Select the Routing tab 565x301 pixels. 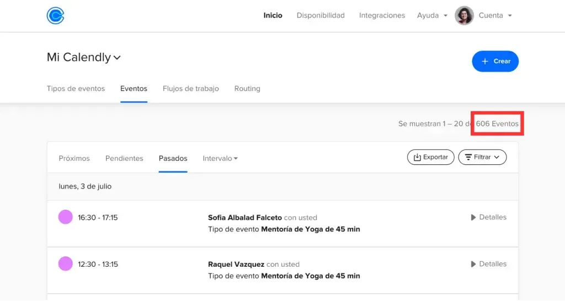tap(247, 89)
